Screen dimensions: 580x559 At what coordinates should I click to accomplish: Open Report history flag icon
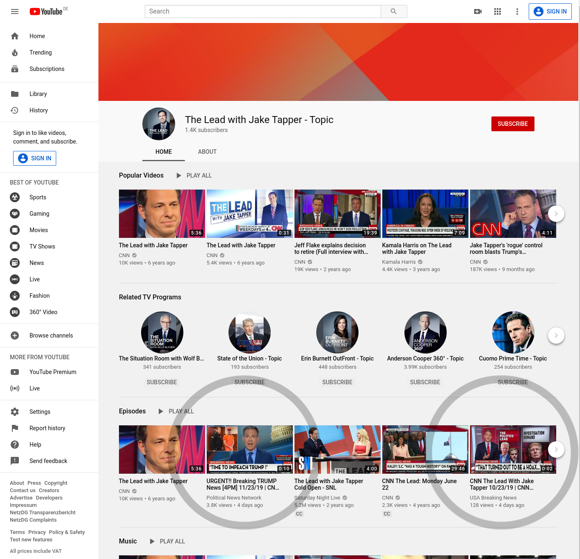[x=15, y=428]
